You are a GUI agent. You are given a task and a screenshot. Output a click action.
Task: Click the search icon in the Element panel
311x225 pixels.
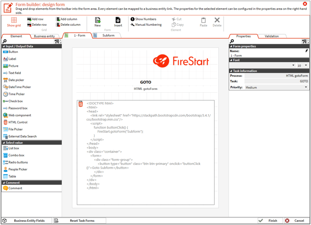click(5, 41)
